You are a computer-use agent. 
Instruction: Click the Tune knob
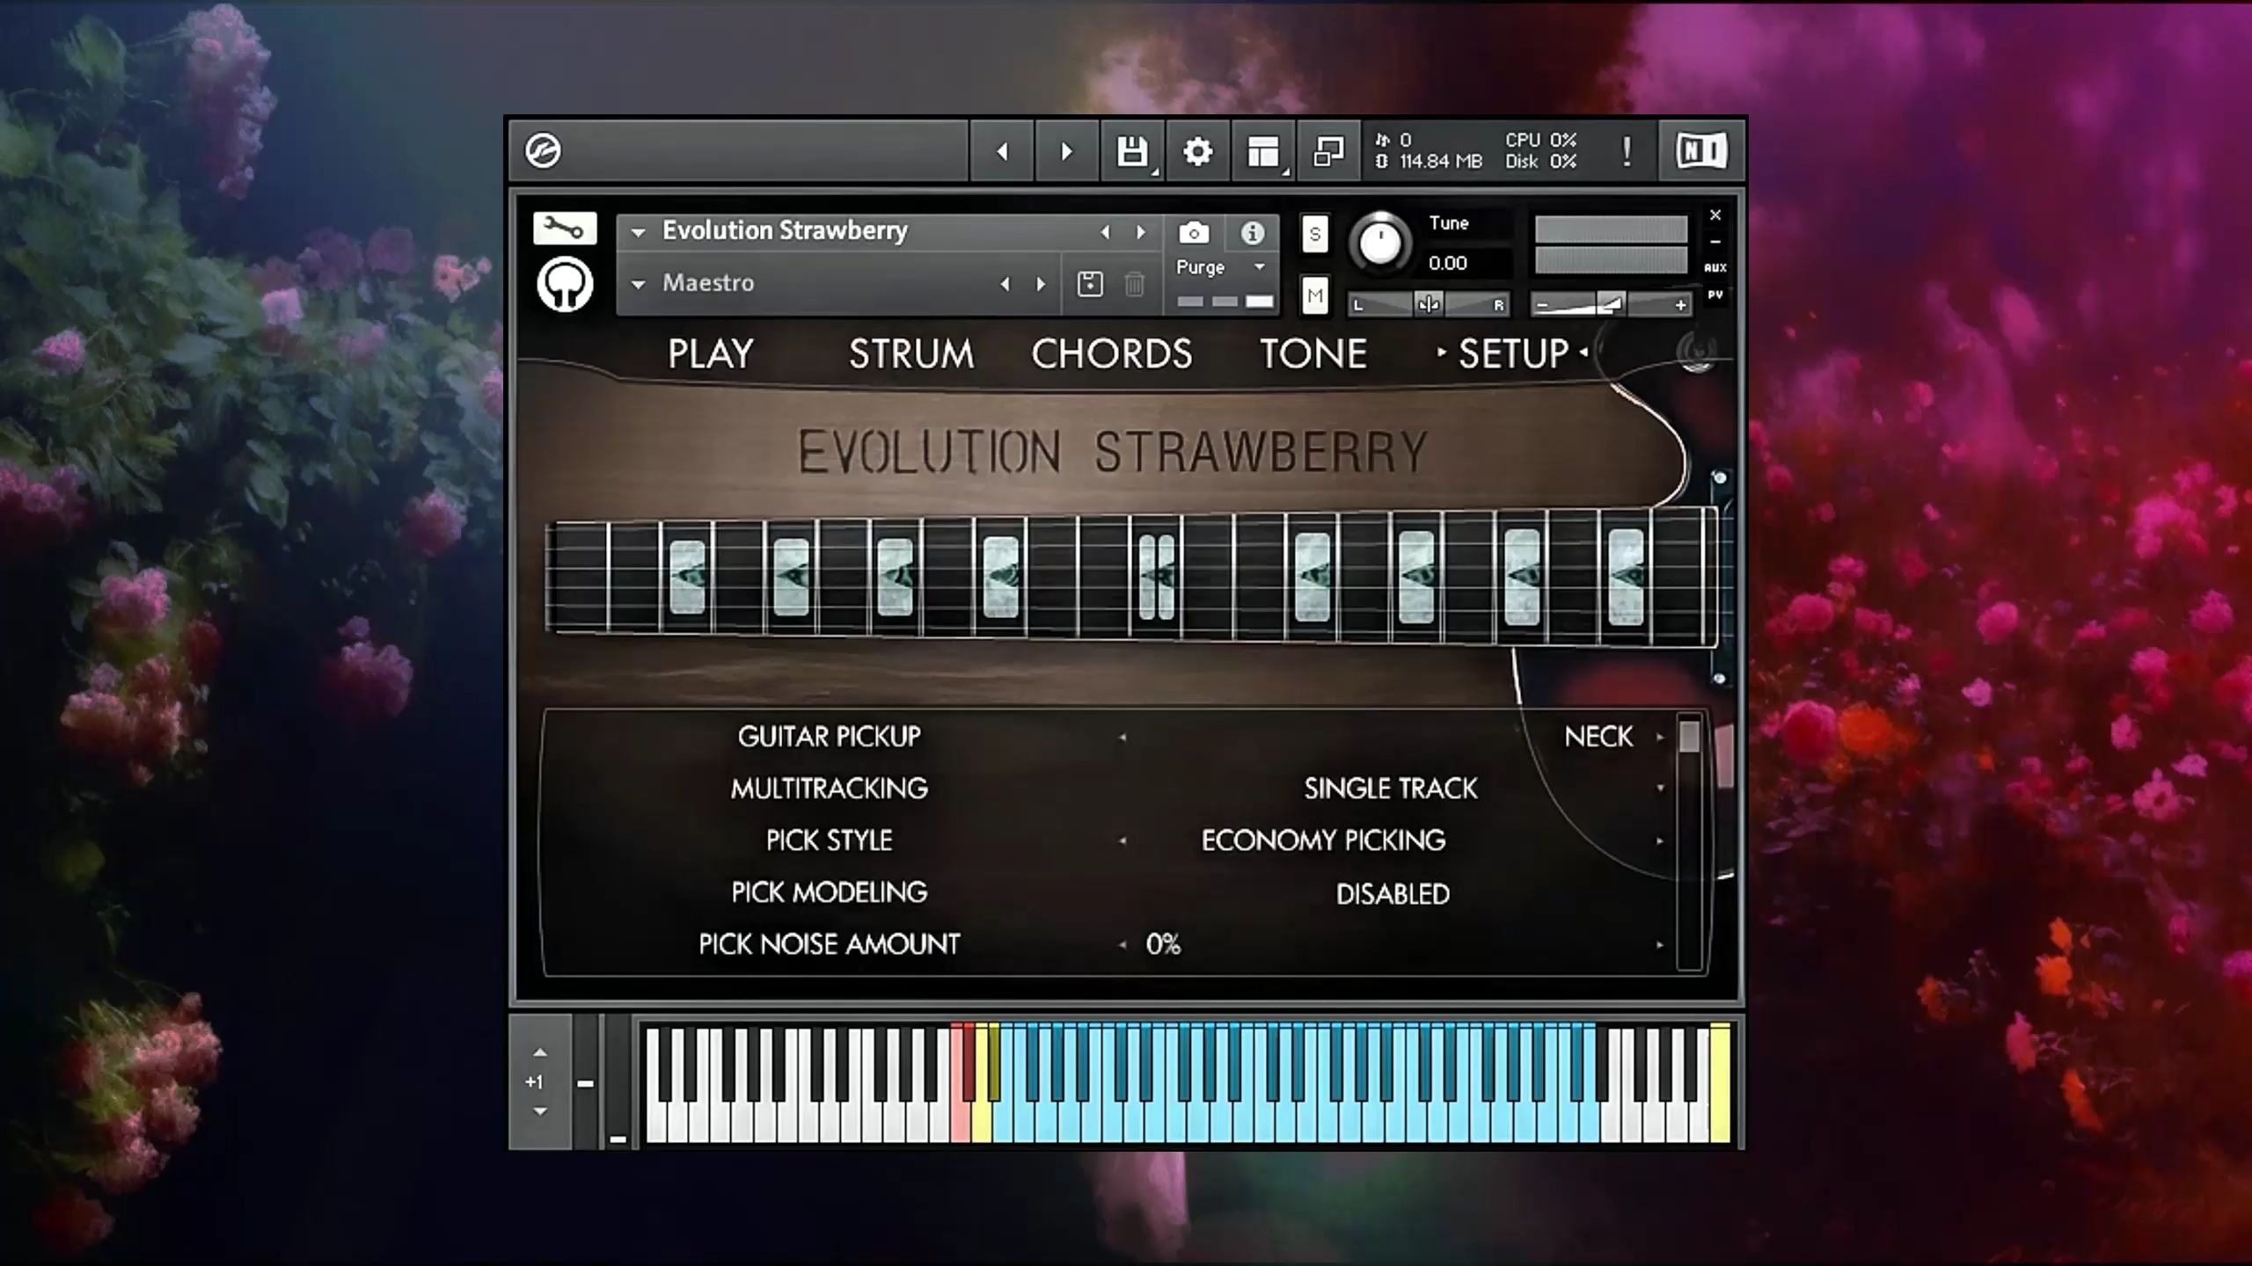pyautogui.click(x=1379, y=241)
